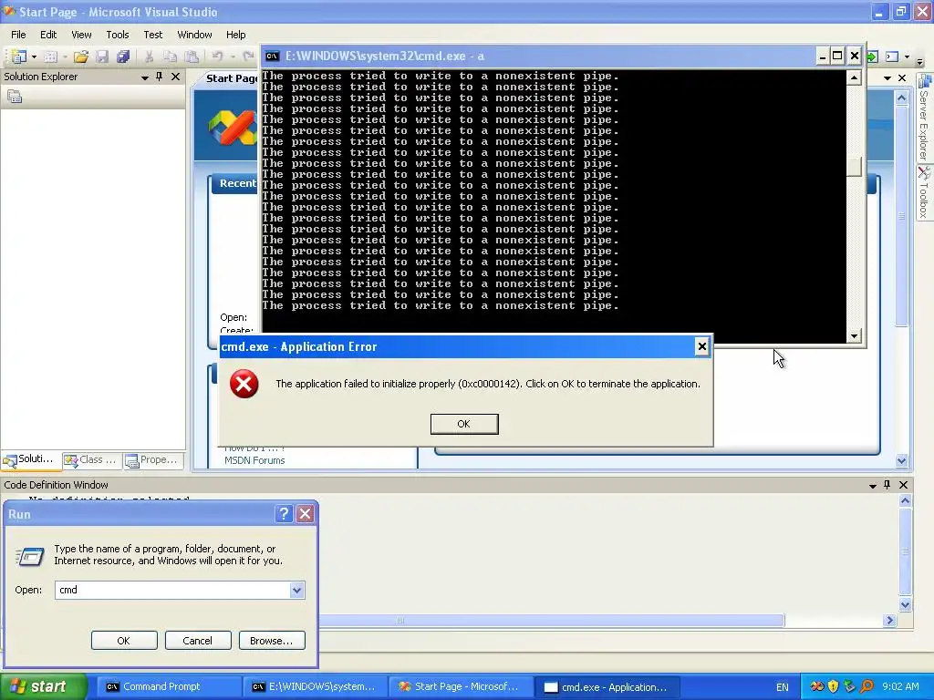The width and height of the screenshot is (934, 700).
Task: Open the Tools menu
Action: (118, 35)
